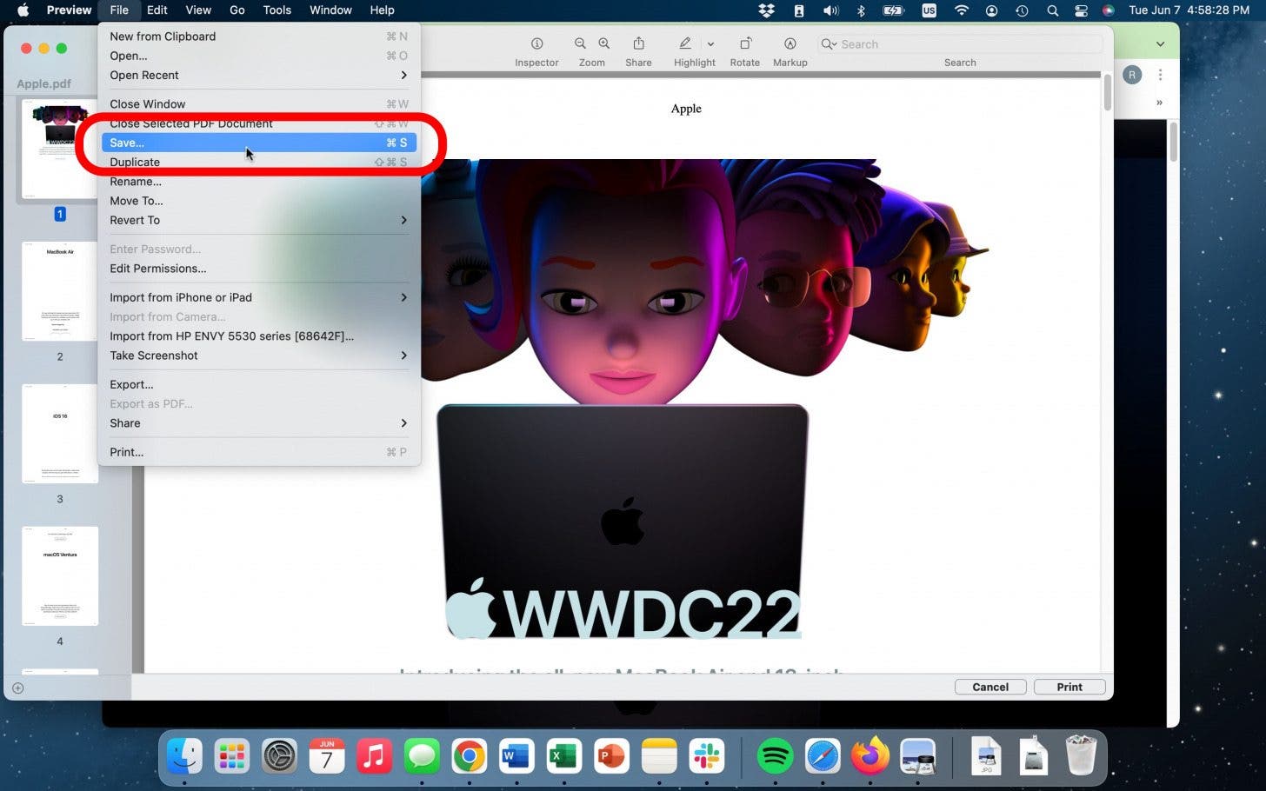1266x791 pixels.
Task: Choose Edit Permissions... menu item
Action: tap(258, 269)
